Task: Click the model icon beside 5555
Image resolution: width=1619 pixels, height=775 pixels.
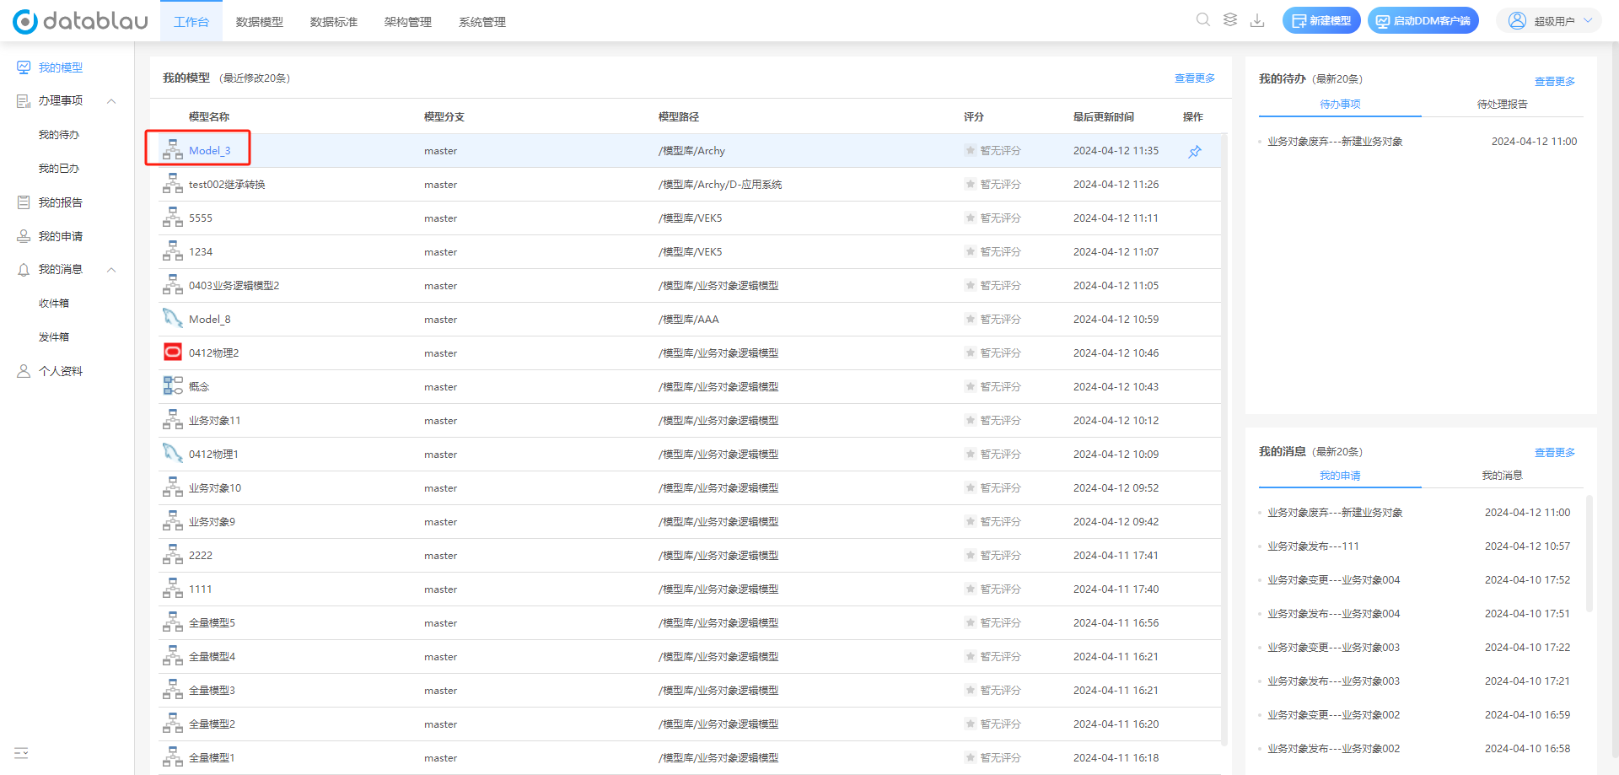Action: pos(173,218)
